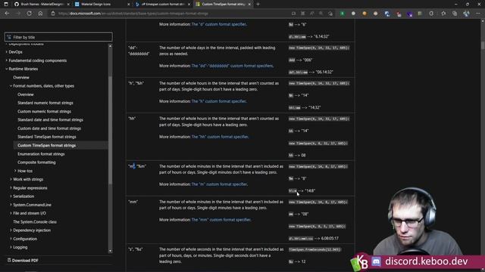Reload the docs page

(x=29, y=14)
